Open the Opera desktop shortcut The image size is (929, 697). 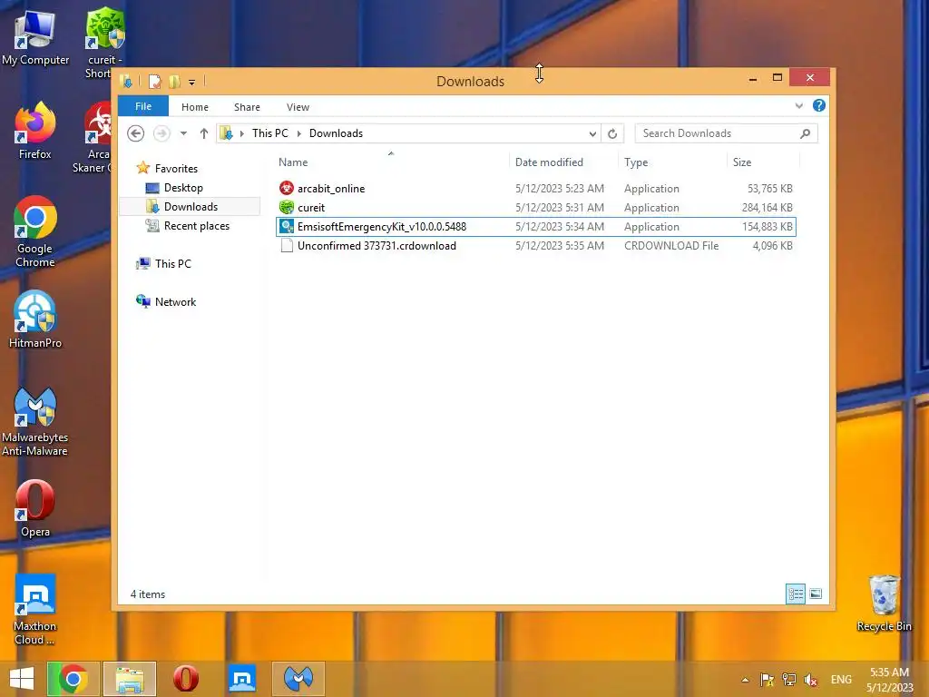tap(35, 508)
